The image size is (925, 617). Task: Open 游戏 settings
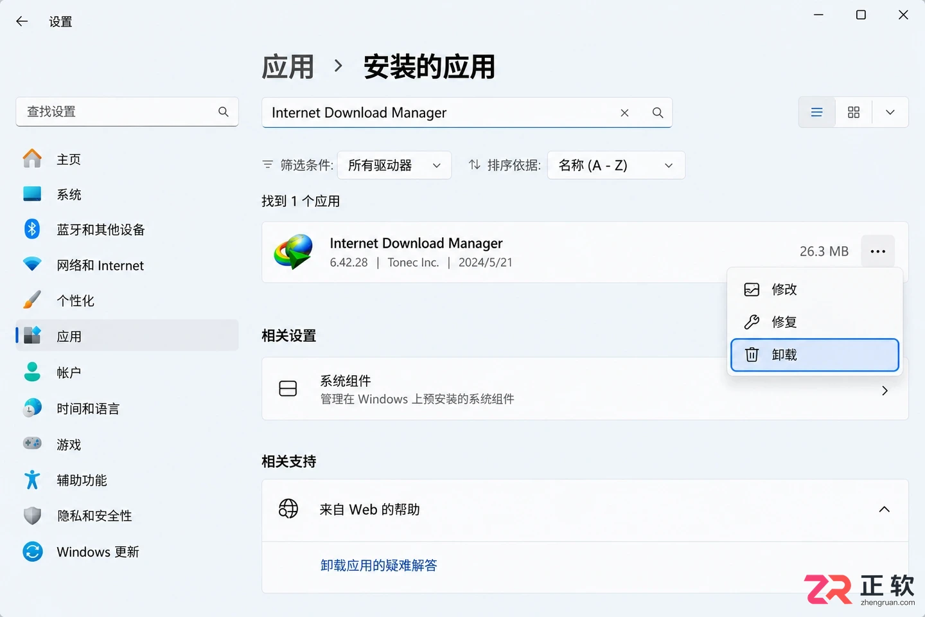pyautogui.click(x=127, y=444)
